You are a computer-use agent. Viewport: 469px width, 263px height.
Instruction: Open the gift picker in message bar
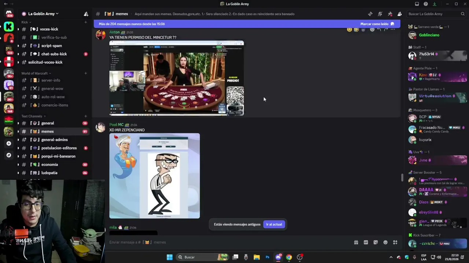click(356, 242)
